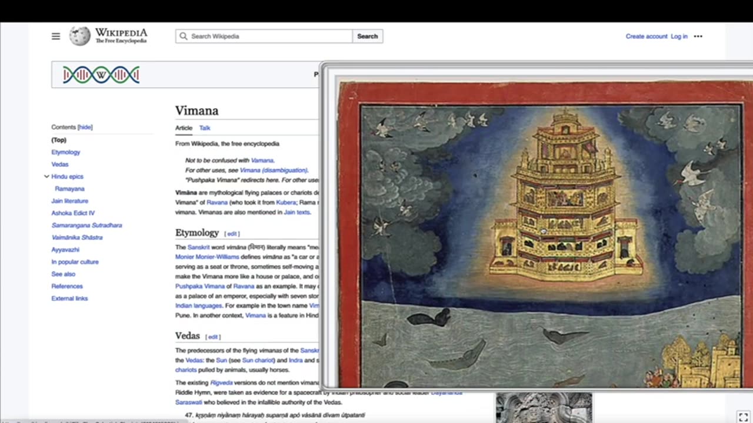
Task: Click the Pushpaka Vimana painting popup
Action: click(537, 226)
